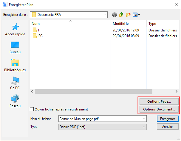Open the Type file format dropdown

coord(144,127)
